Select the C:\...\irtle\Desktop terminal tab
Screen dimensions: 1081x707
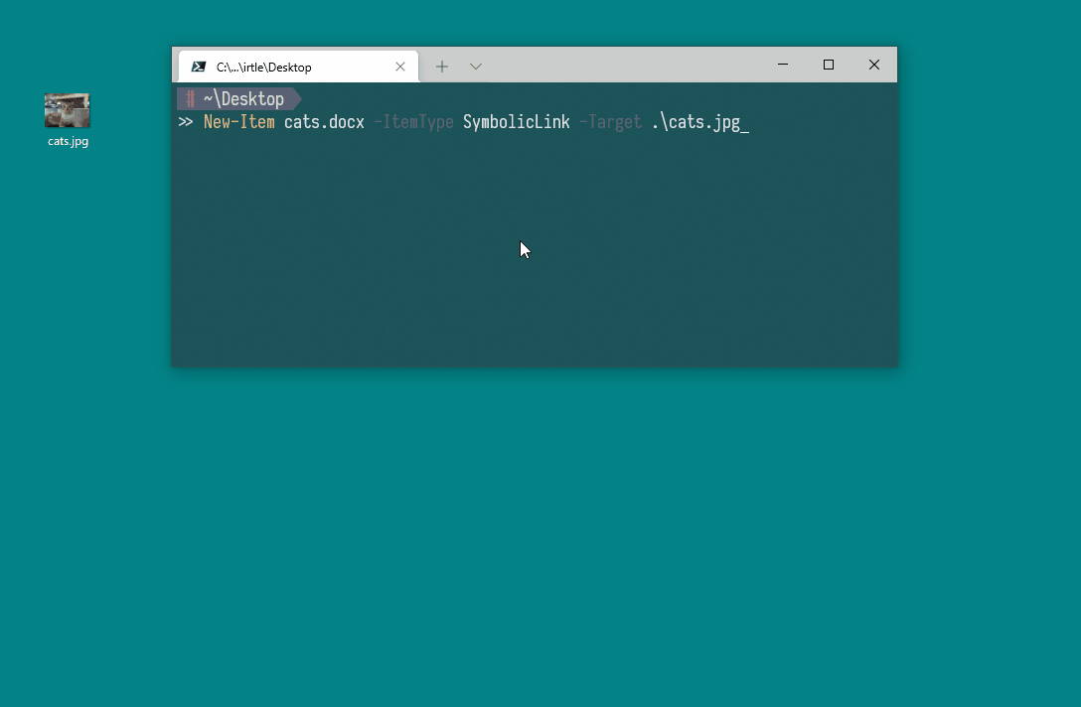tap(298, 67)
